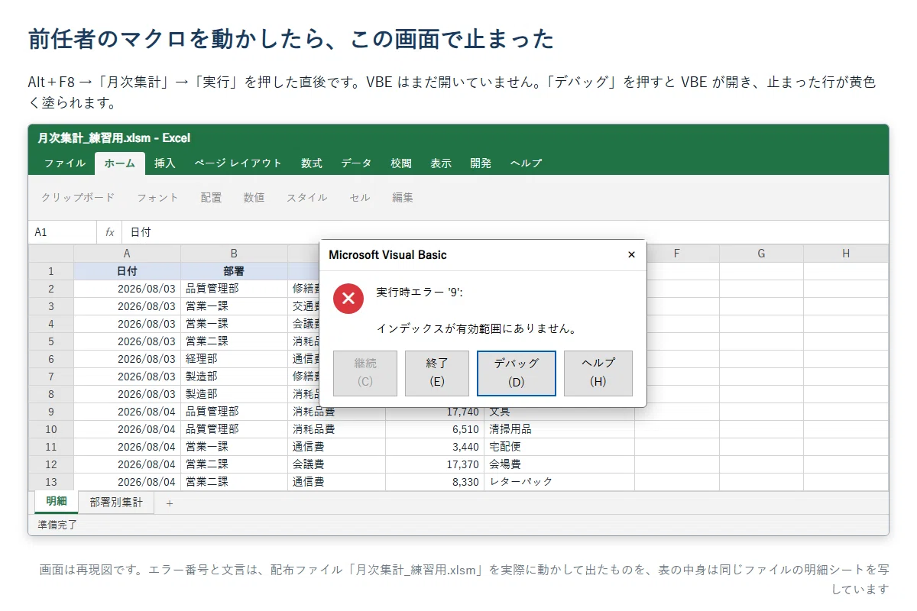
Task: Click the red error icon in the dialog
Action: point(348,298)
